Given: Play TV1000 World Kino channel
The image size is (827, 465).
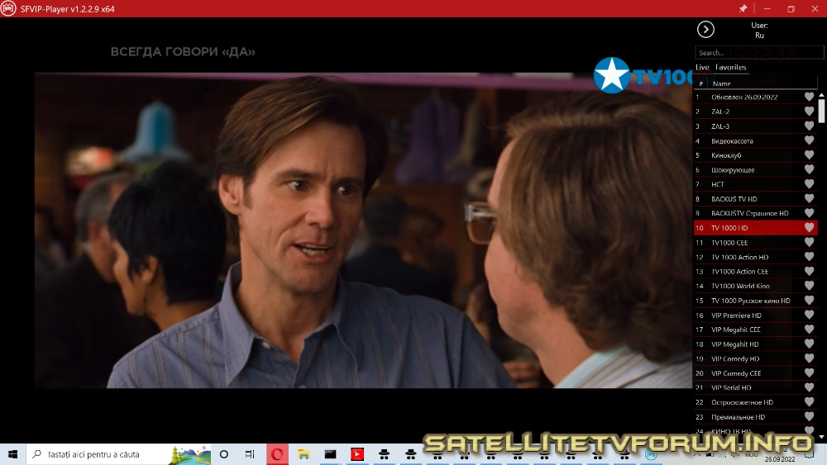Looking at the screenshot, I should click(755, 286).
